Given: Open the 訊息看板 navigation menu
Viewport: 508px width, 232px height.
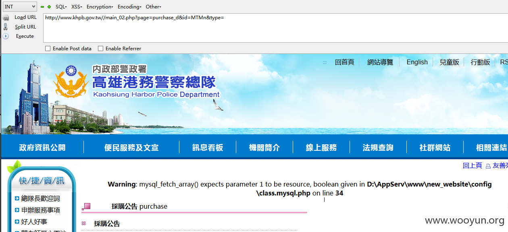Looking at the screenshot, I should point(208,148).
